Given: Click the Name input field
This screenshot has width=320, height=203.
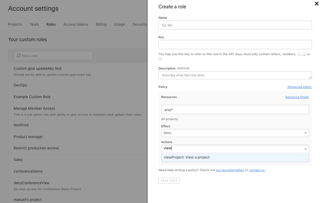Looking at the screenshot, I should (235, 25).
